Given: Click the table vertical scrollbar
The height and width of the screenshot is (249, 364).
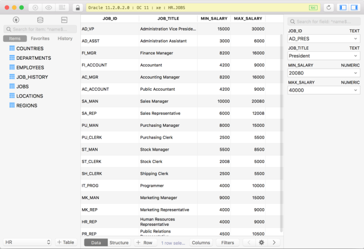Looking at the screenshot, I should point(282,133).
